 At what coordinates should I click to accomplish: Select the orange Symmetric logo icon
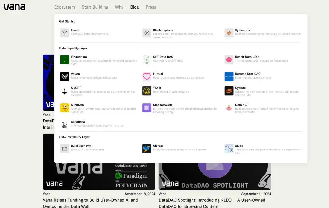coord(229,33)
